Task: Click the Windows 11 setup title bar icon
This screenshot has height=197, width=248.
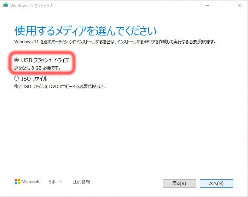Action: point(6,5)
